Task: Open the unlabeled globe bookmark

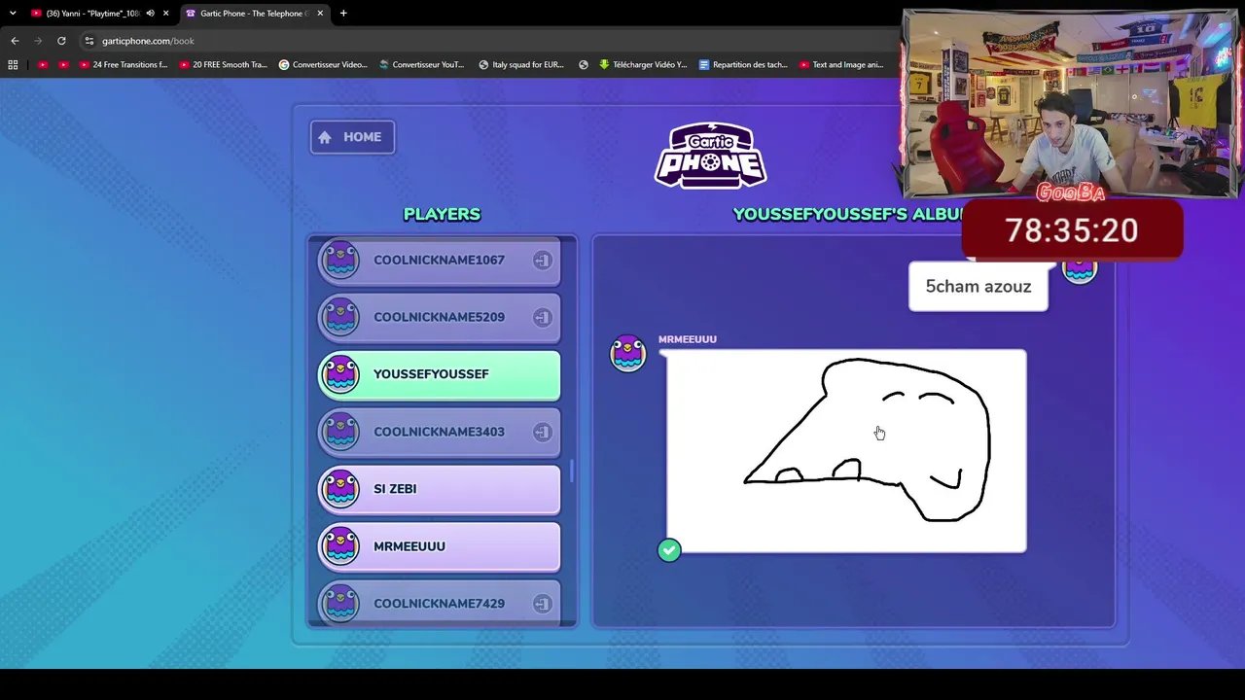Action: pos(584,65)
